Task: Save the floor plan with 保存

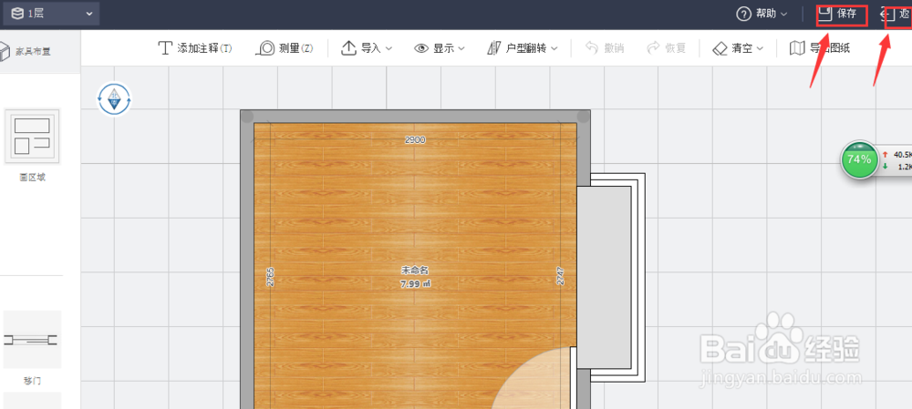Action: point(837,14)
